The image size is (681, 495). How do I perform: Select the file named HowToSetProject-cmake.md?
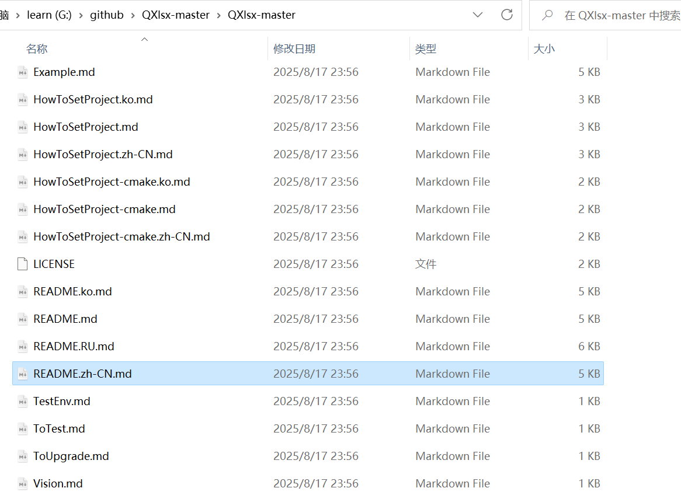[x=105, y=210]
